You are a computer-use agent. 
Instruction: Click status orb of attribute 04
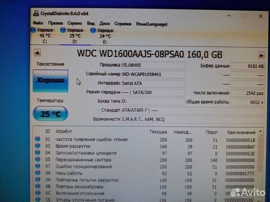(x=37, y=152)
